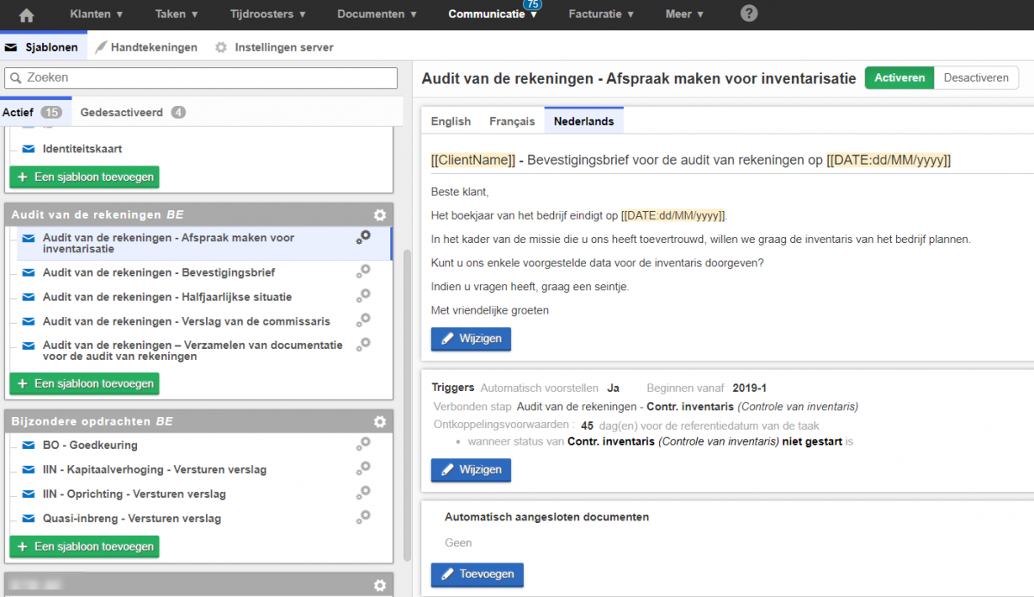This screenshot has height=597, width=1034.
Task: Click envelope icon of Verslag van de commissaris
Action: [x=28, y=321]
